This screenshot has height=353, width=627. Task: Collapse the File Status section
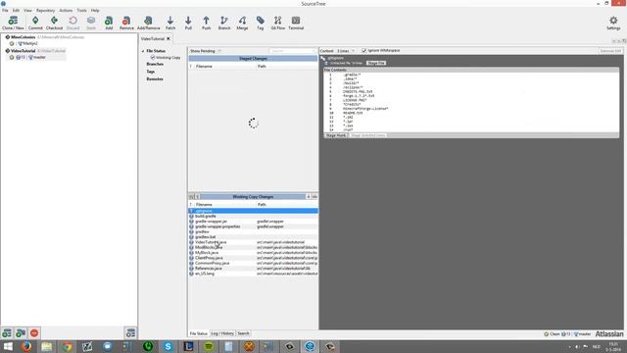tap(143, 51)
